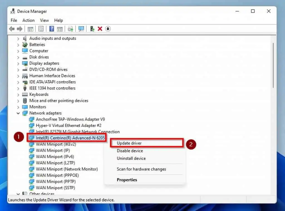Expand the Display adapters category

[18, 63]
